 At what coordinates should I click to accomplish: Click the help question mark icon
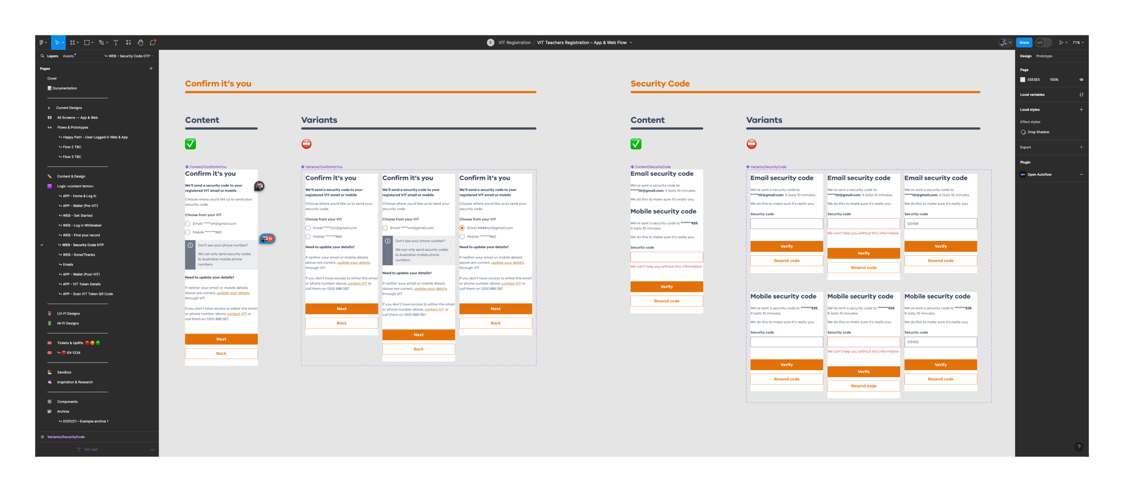coord(1079,447)
